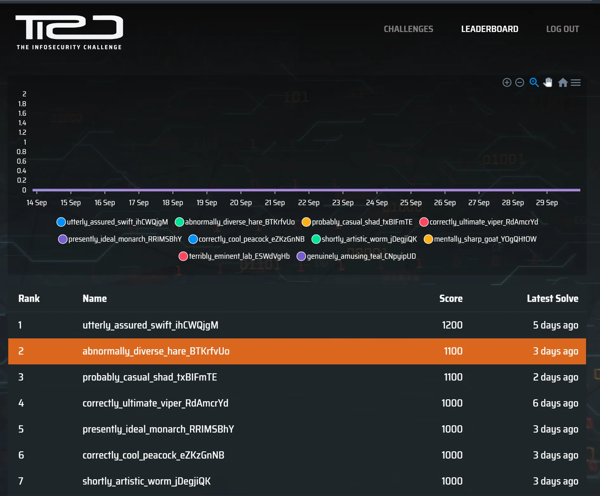Toggle correctly_cool_peacock_eZKzGnNB legend series
Viewport: 600px width, 496px height.
pyautogui.click(x=246, y=239)
